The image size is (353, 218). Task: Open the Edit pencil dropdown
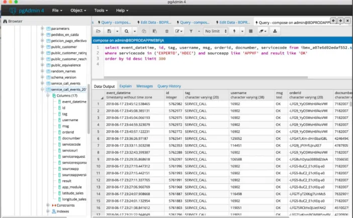tap(179, 31)
